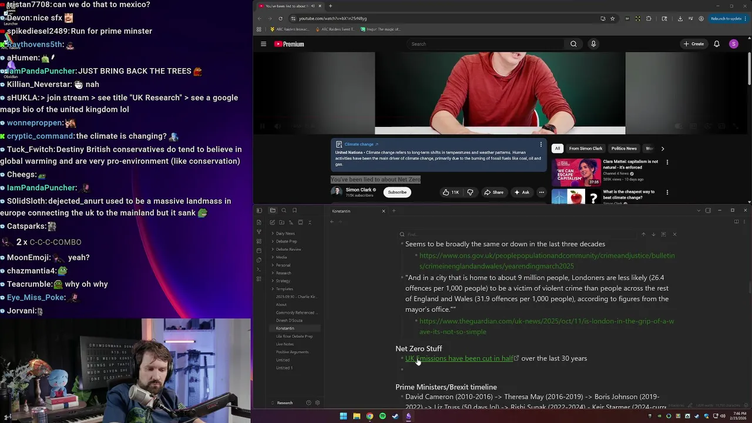Screen dimensions: 752x423
Task: Start YouTube voice search microphone
Action: [x=593, y=44]
